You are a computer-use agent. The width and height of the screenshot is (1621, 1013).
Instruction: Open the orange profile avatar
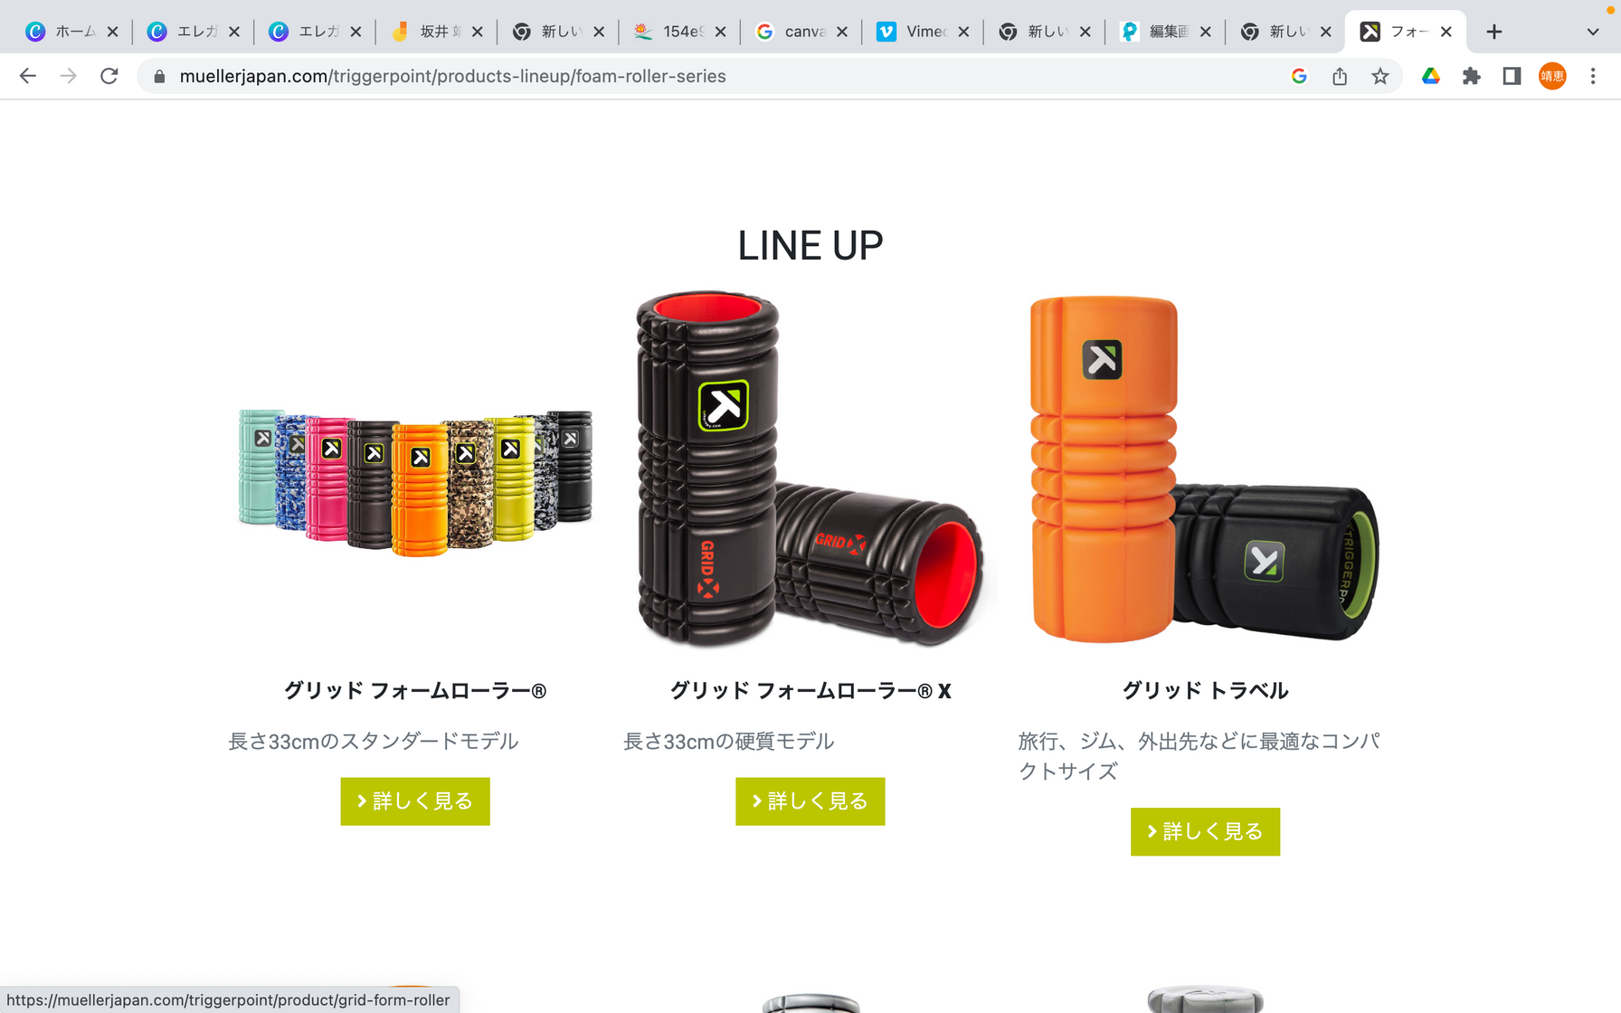(x=1552, y=76)
